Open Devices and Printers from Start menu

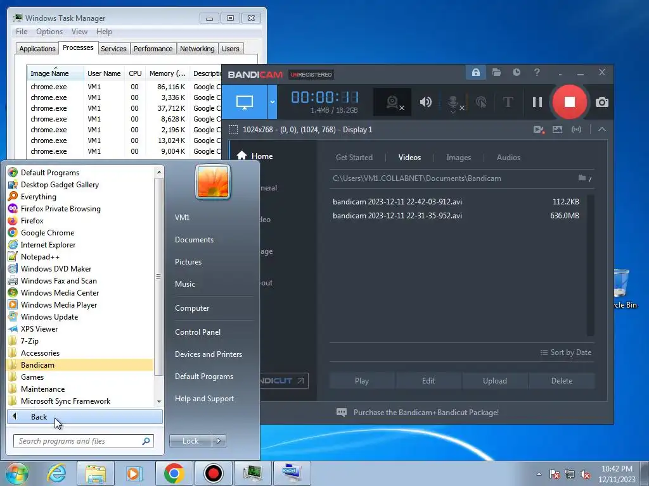[208, 354]
